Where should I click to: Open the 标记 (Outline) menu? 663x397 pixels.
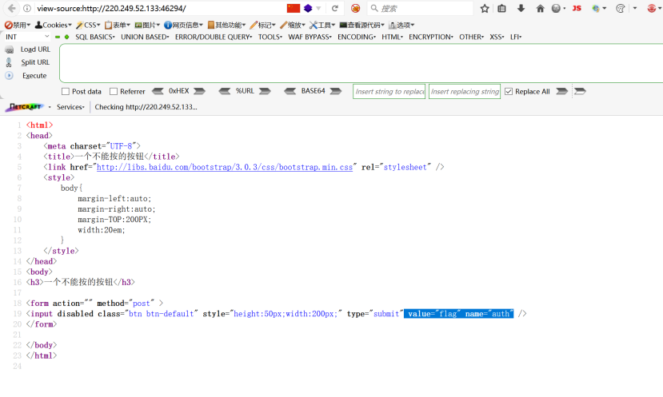262,25
